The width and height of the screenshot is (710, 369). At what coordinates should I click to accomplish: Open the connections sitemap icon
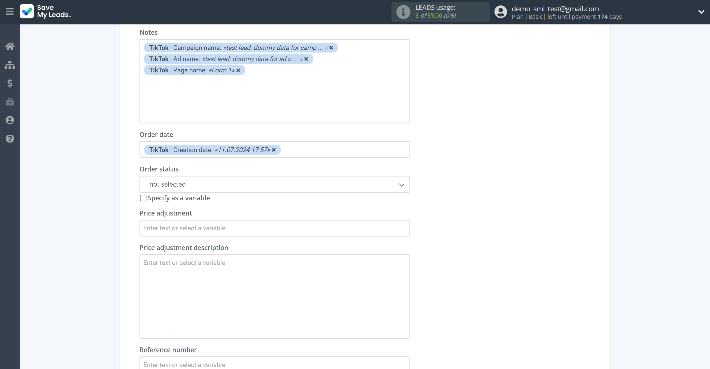pyautogui.click(x=10, y=65)
